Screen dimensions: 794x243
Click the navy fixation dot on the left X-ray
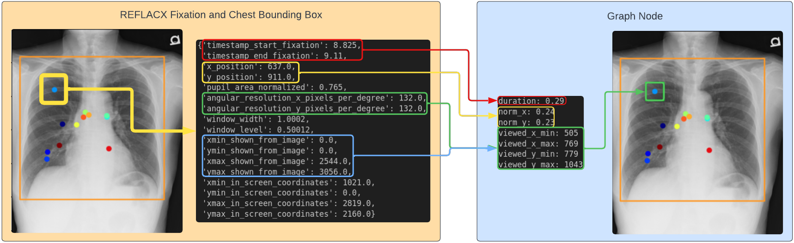[63, 124]
